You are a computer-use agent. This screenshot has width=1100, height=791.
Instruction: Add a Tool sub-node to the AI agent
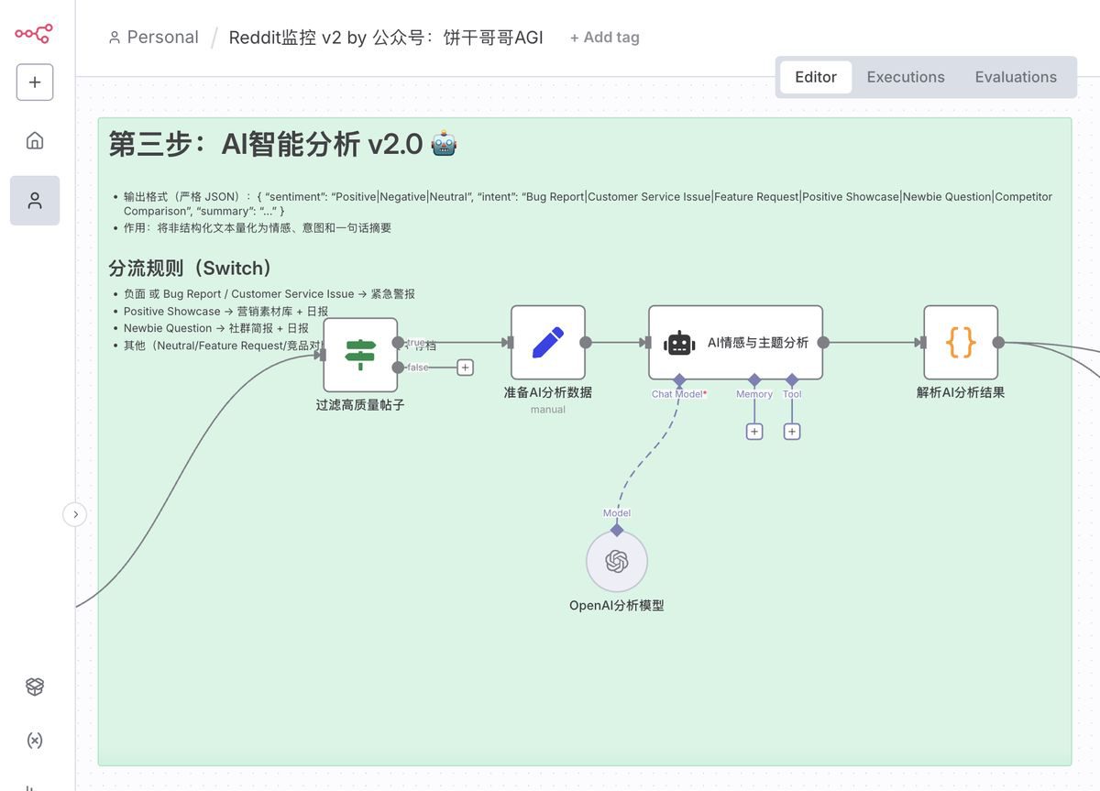click(x=791, y=430)
